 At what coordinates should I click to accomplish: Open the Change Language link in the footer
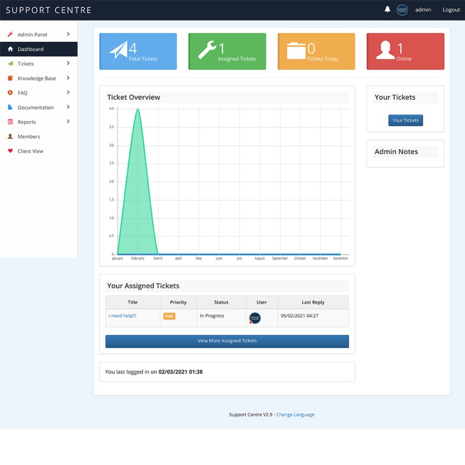click(x=295, y=414)
